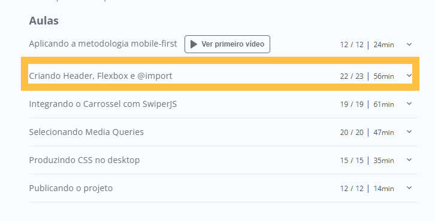
Task: Click the 22 / 23 progress counter
Action: click(352, 76)
